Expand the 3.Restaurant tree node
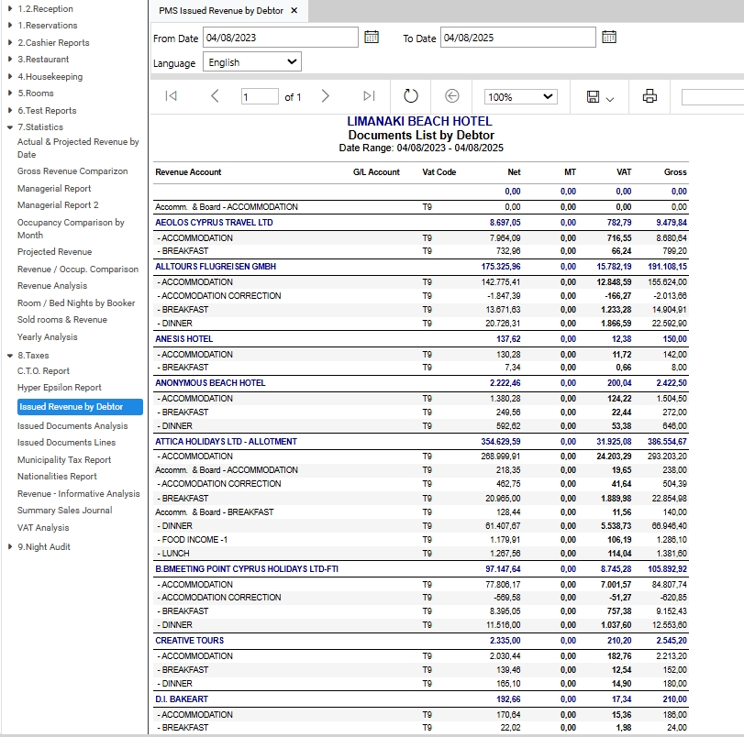Screen dimensions: 744x737 click(x=10, y=59)
